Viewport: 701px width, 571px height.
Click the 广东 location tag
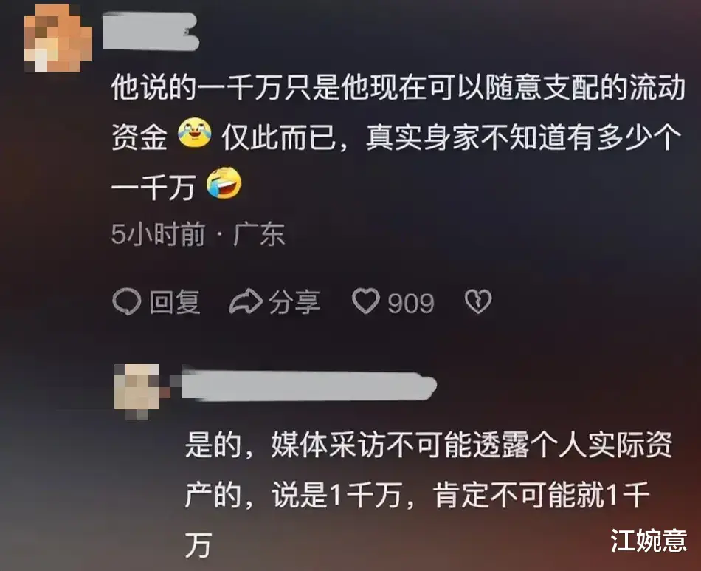(x=259, y=234)
